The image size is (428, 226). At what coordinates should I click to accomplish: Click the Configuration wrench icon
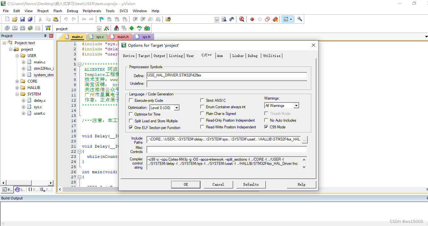pos(300,19)
